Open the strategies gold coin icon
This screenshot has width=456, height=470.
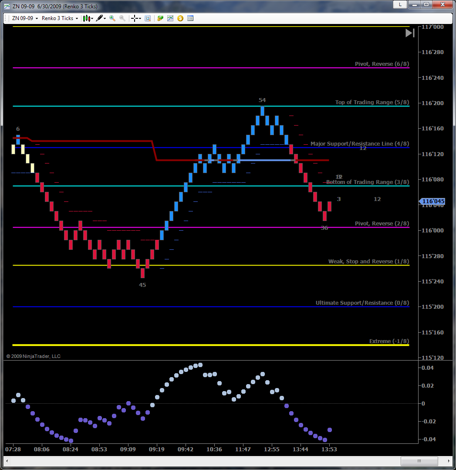[x=180, y=18]
